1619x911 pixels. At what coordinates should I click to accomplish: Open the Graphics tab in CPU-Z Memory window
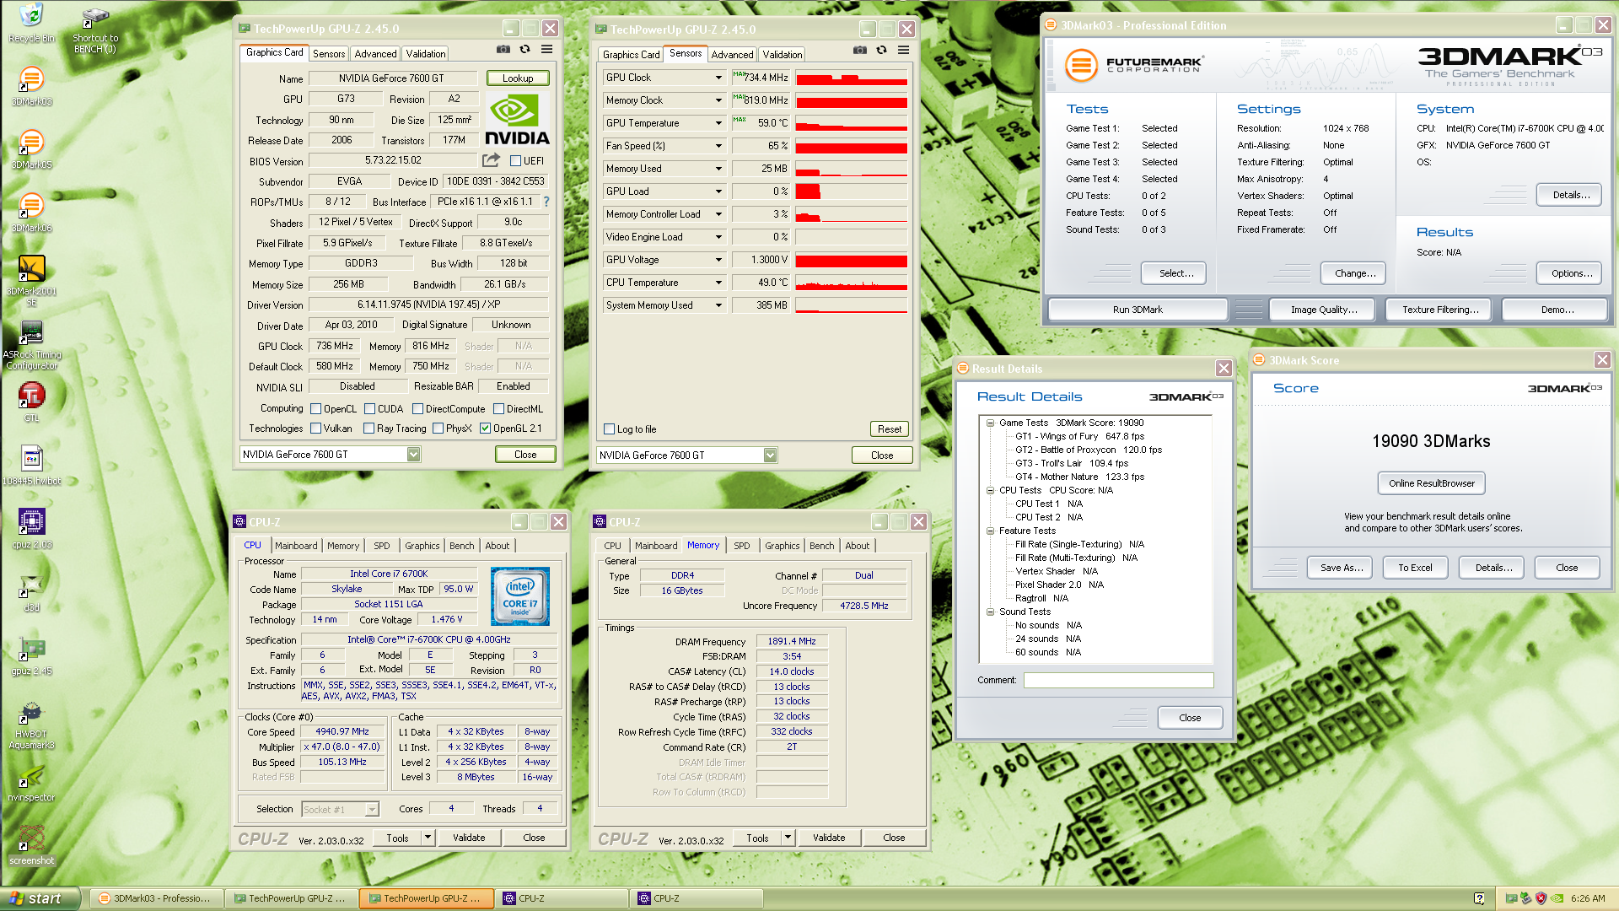pos(782,547)
